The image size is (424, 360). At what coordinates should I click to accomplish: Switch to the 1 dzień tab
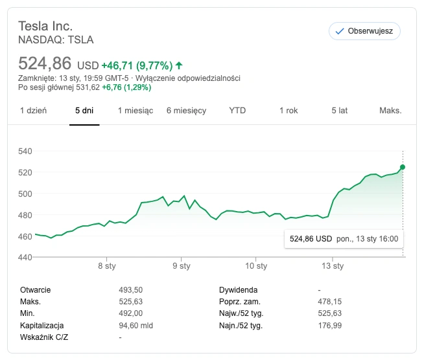coord(33,111)
